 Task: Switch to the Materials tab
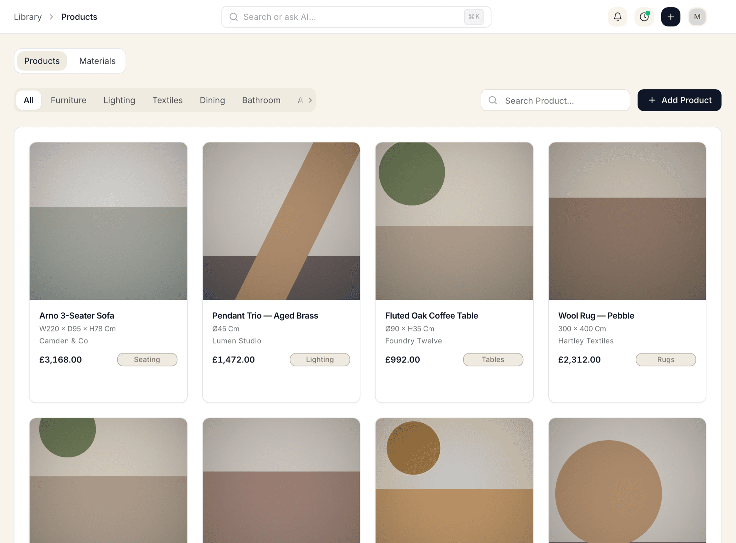pyautogui.click(x=97, y=61)
